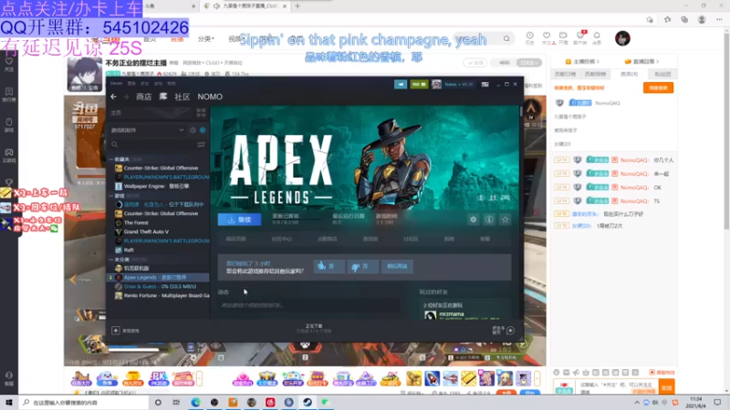Click the blue 继续 resume download button

click(239, 220)
